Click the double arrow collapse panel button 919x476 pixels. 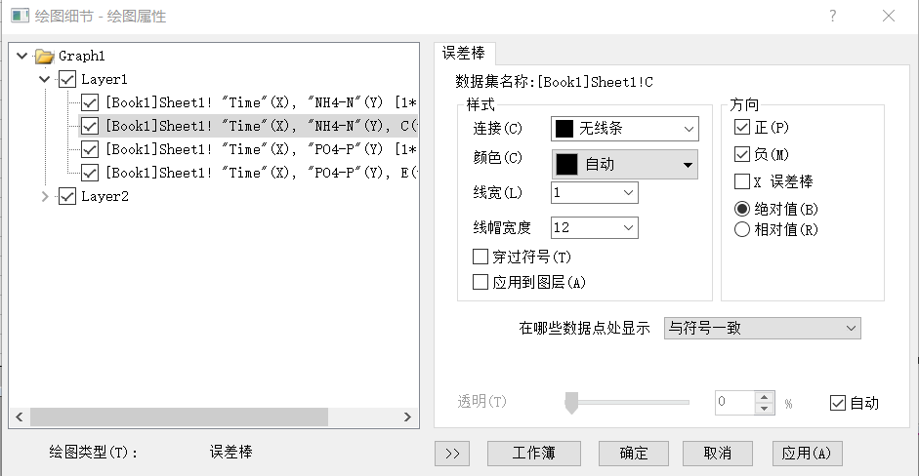452,454
